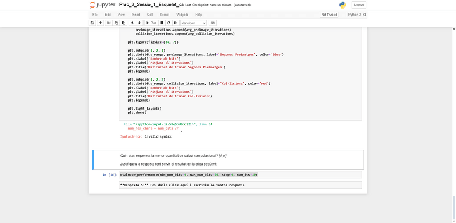The image size is (456, 223).
Task: Insert cell below with plus icon
Action: click(x=101, y=23)
